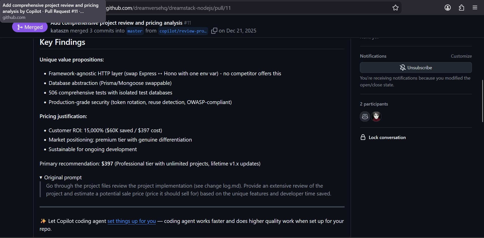Click the browser account profile icon
The image size is (484, 238).
pyautogui.click(x=448, y=8)
